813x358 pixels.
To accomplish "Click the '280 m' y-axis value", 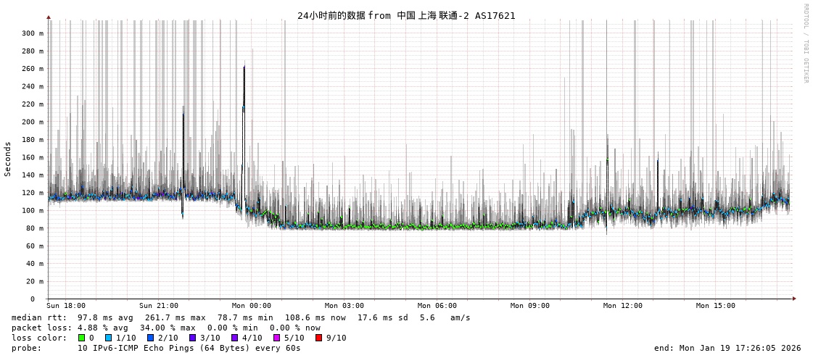I will pos(32,51).
